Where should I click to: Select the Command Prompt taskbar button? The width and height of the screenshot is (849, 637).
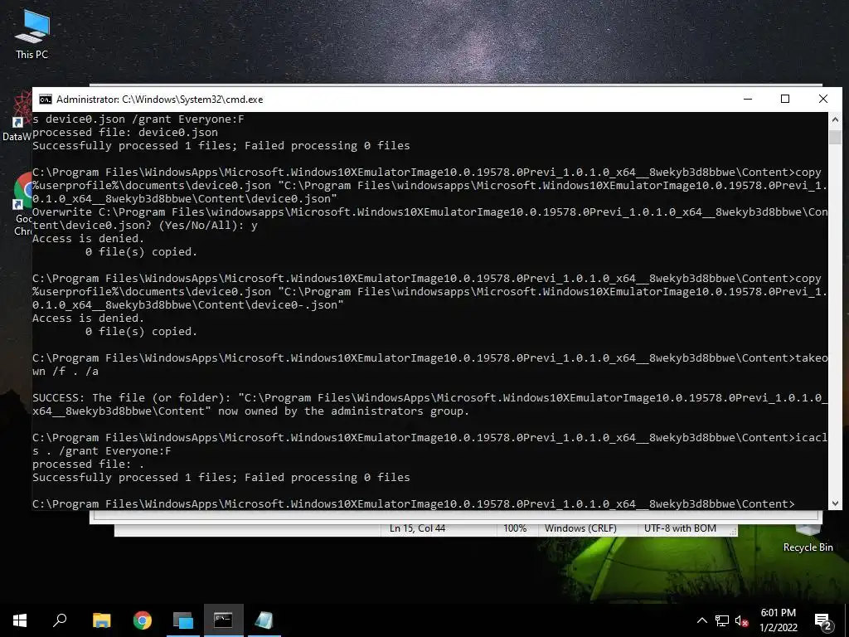(x=224, y=620)
